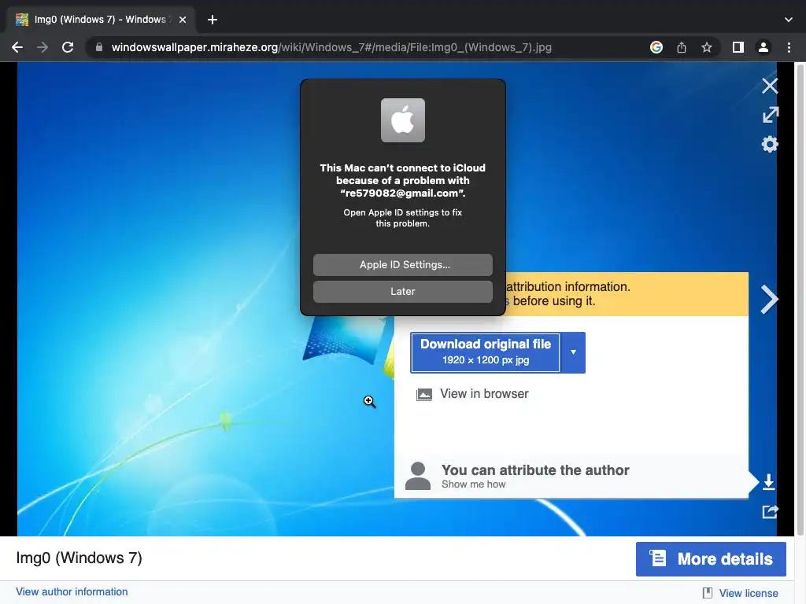Viewport: 806px width, 604px height.
Task: Click the share icon in the address bar
Action: click(x=682, y=47)
